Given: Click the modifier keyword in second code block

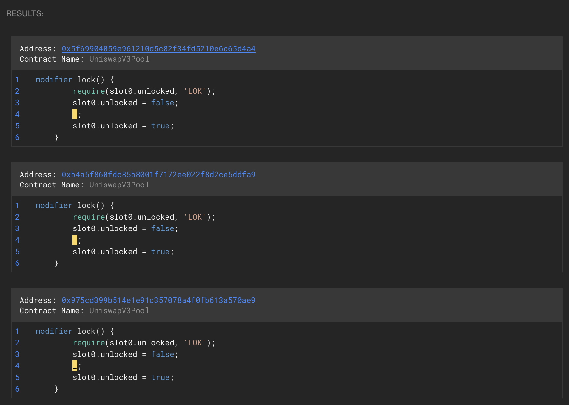Looking at the screenshot, I should (x=54, y=205).
